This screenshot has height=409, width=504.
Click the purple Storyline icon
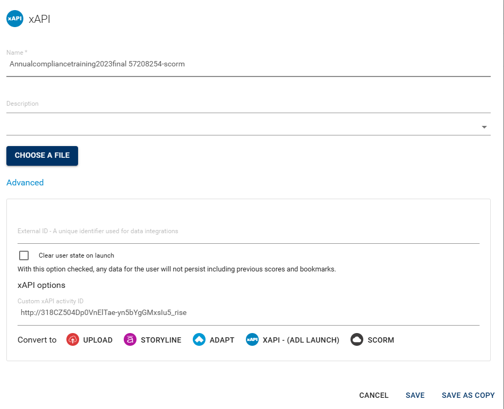pyautogui.click(x=130, y=339)
